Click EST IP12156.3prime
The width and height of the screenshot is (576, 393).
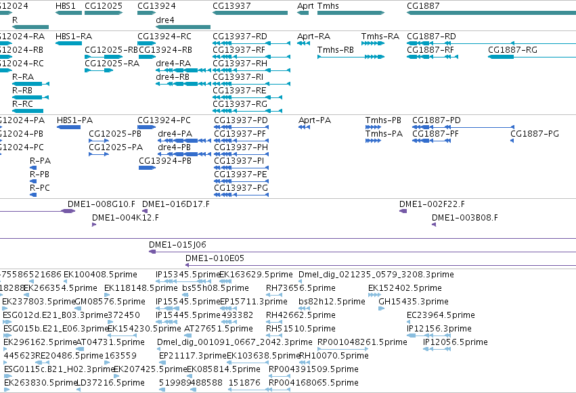point(428,336)
